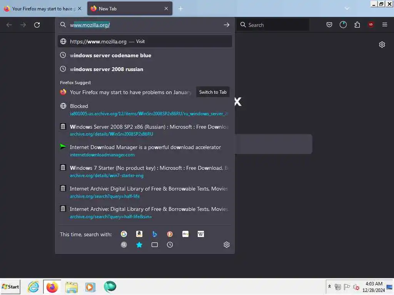
Task: Open the Extensions puzzle icon
Action: point(357,25)
